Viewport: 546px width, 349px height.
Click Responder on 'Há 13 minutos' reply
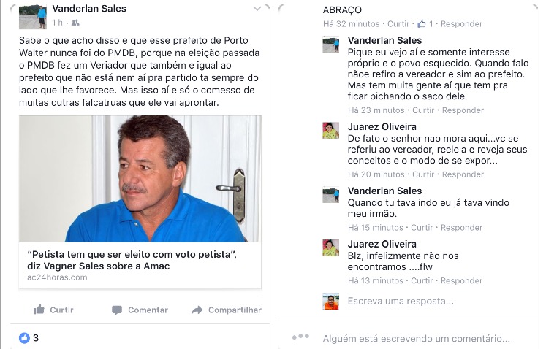[x=461, y=281]
